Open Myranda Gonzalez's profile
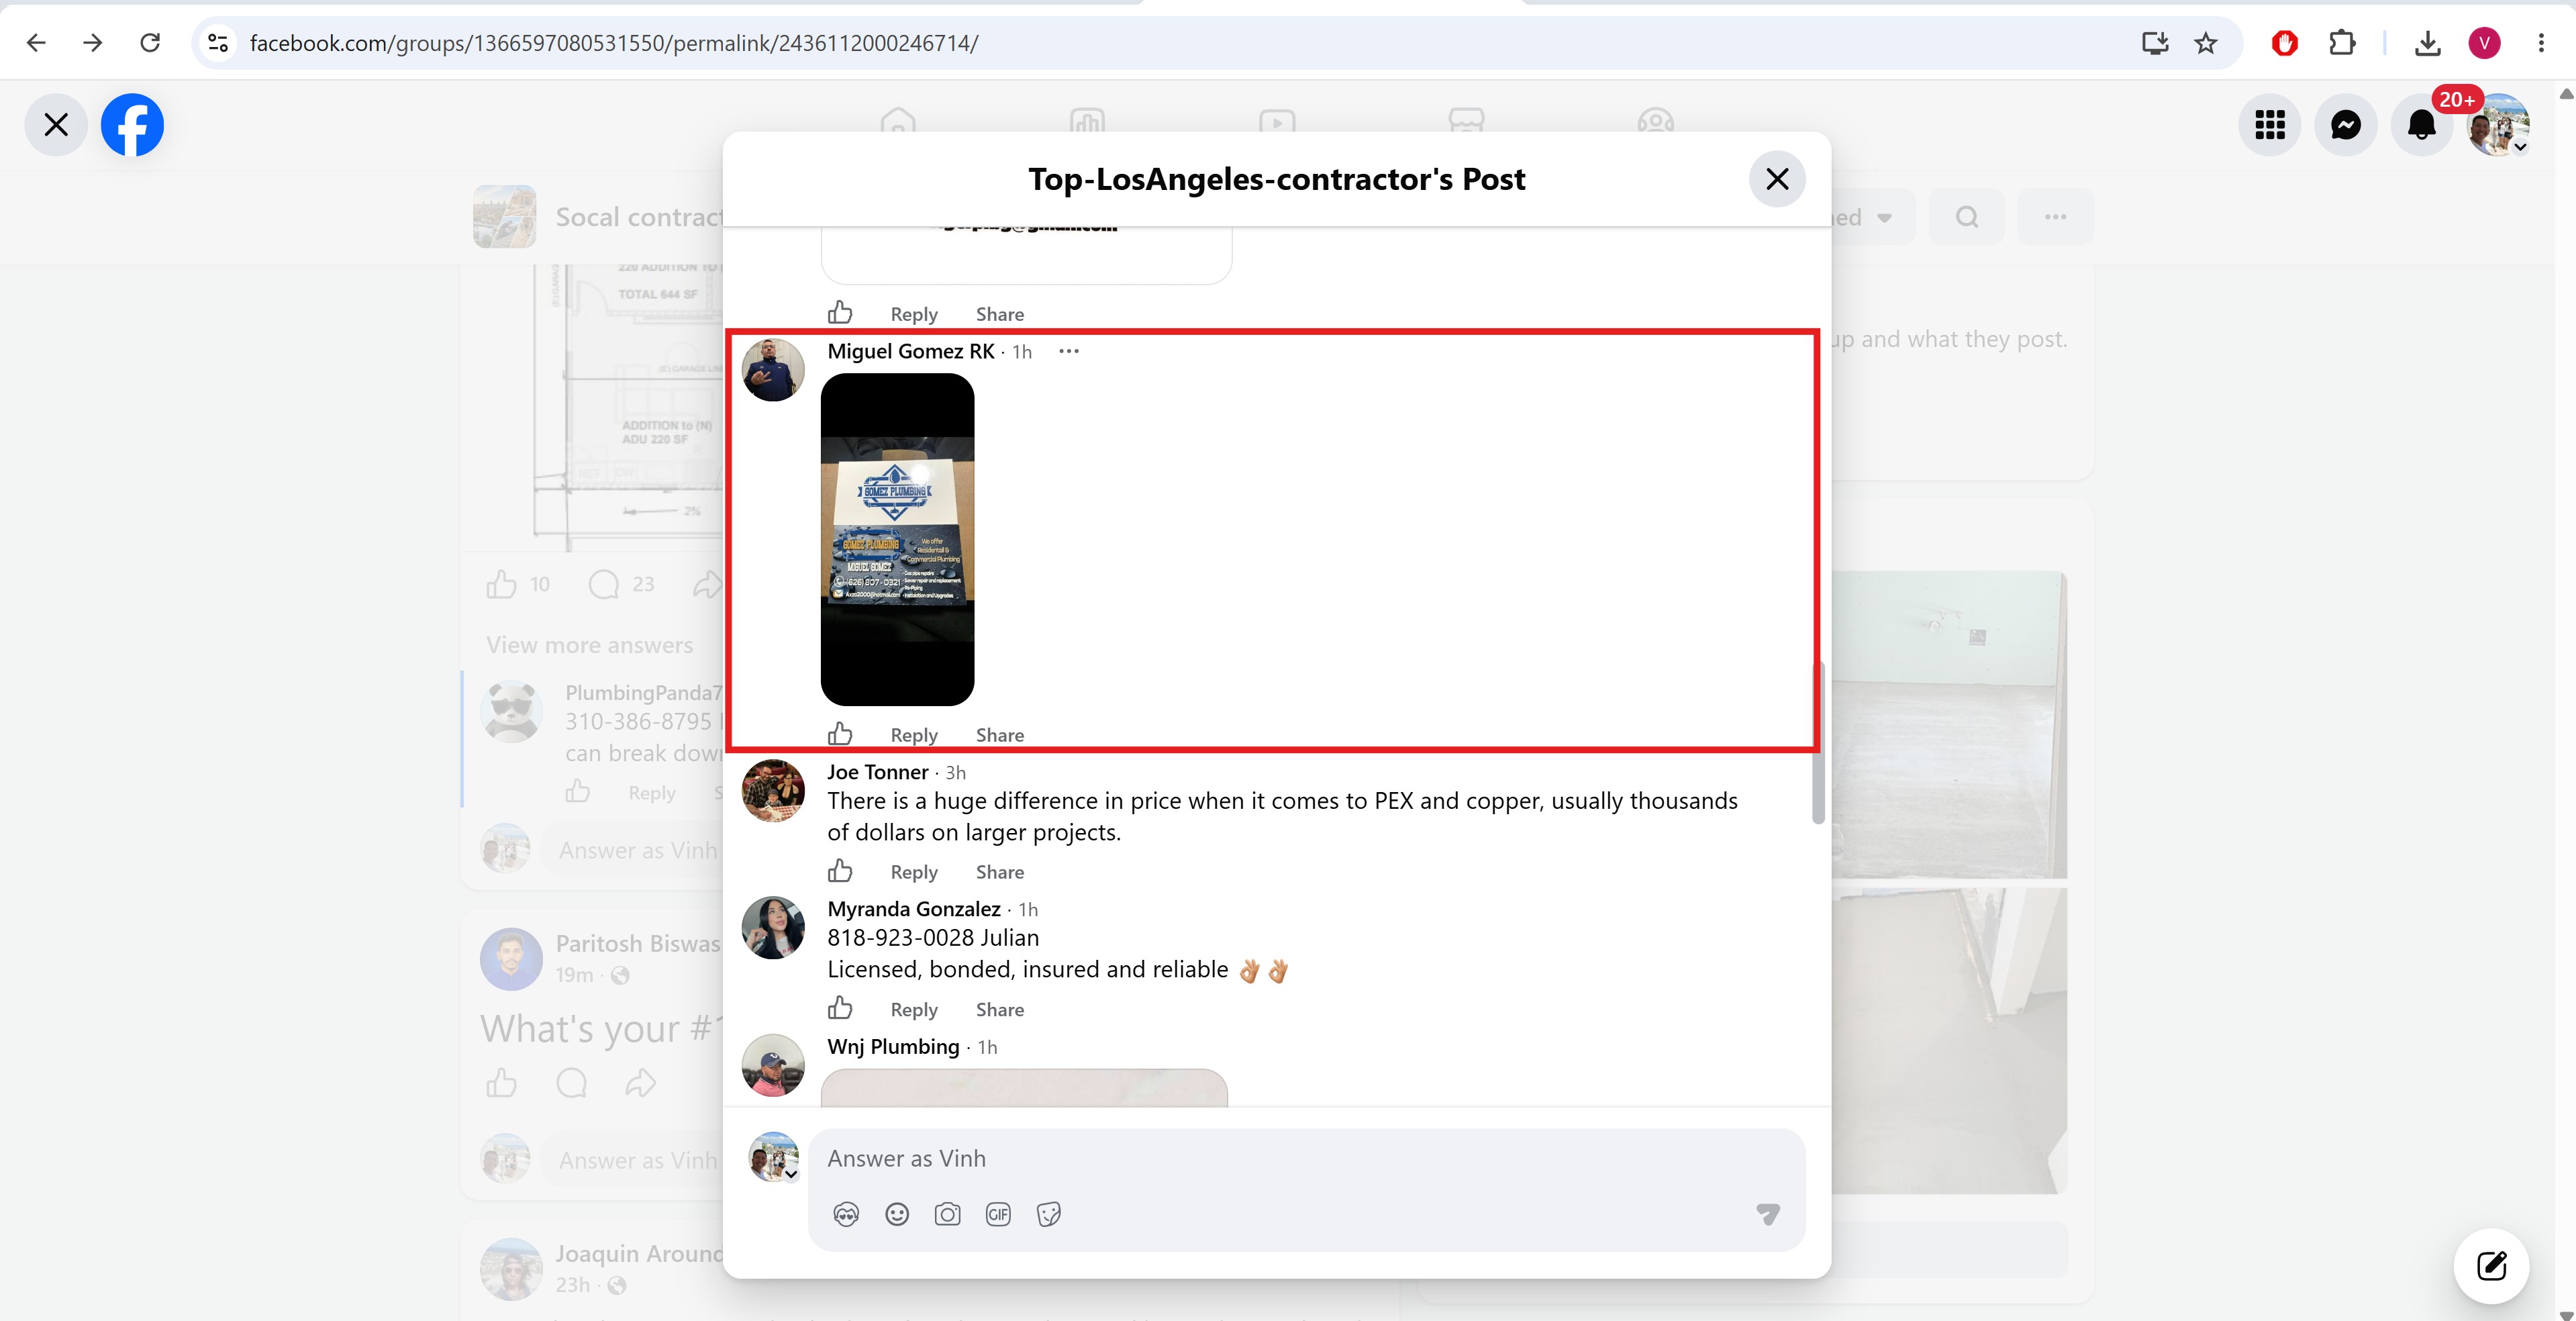The width and height of the screenshot is (2576, 1321). (x=914, y=909)
